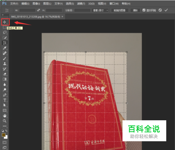Click the top-right crop handle
Image resolution: width=175 pixels, height=150 pixels.
point(127,52)
